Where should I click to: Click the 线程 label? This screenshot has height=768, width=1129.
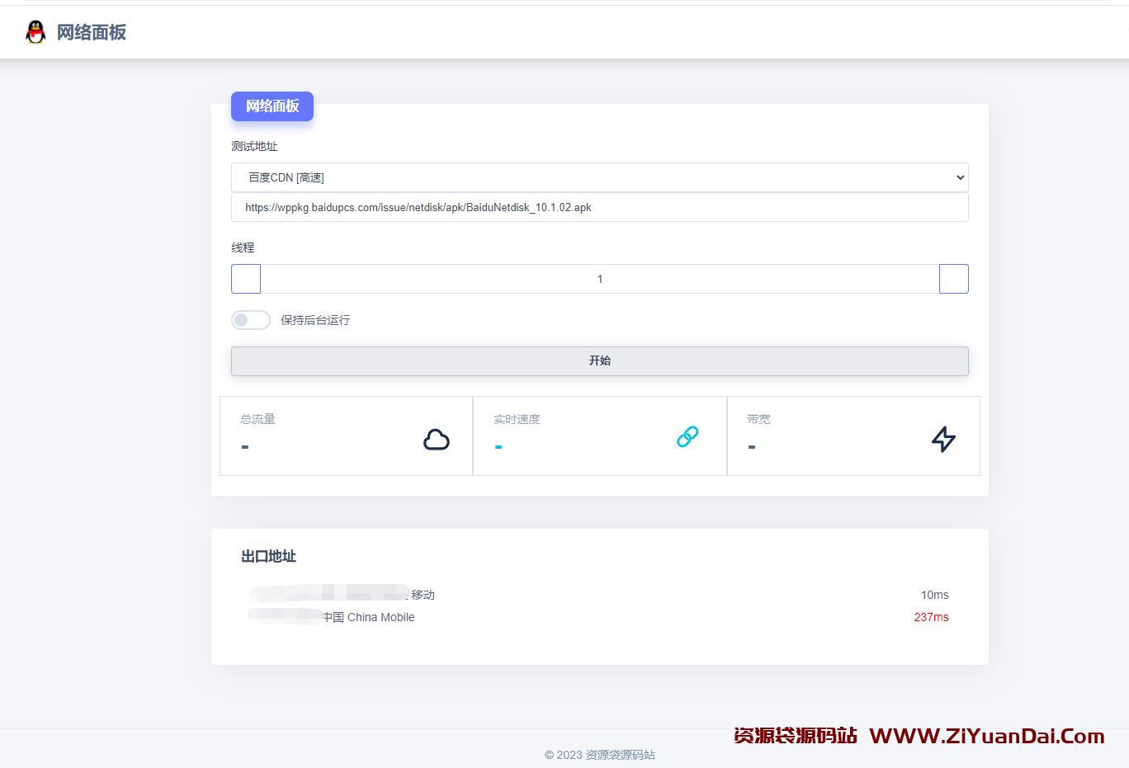point(243,247)
